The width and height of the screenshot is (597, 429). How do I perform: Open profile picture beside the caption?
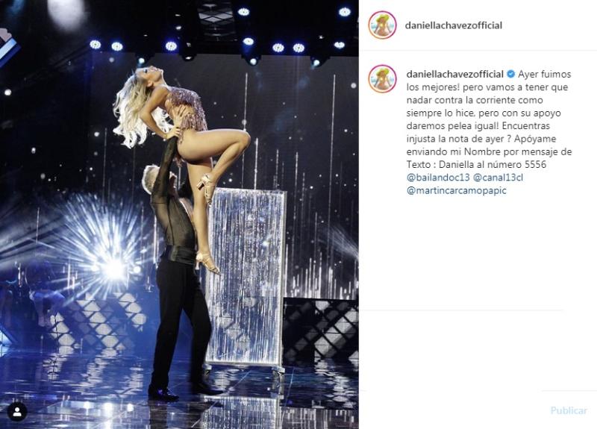pos(382,79)
